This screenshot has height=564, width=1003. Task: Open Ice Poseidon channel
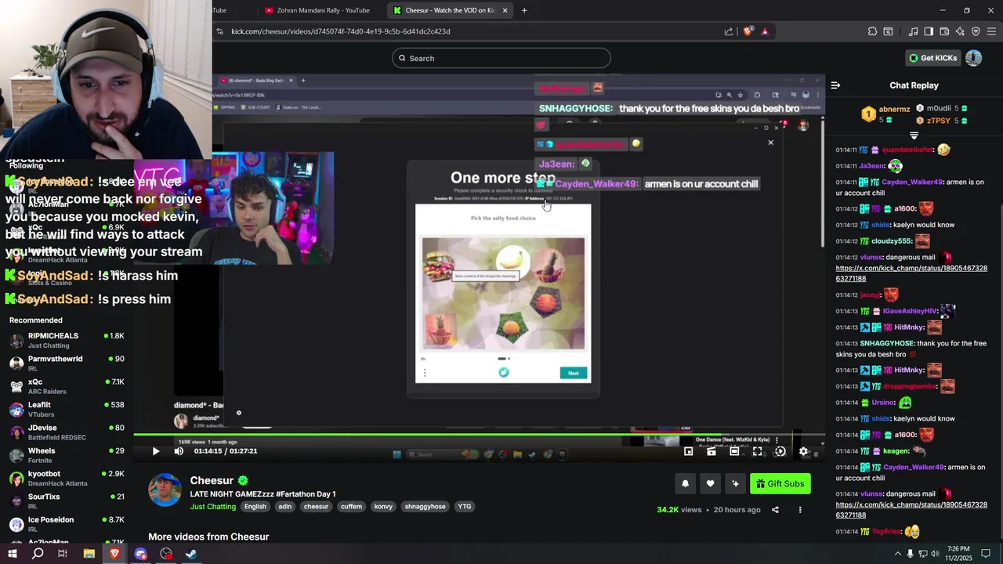pyautogui.click(x=67, y=524)
